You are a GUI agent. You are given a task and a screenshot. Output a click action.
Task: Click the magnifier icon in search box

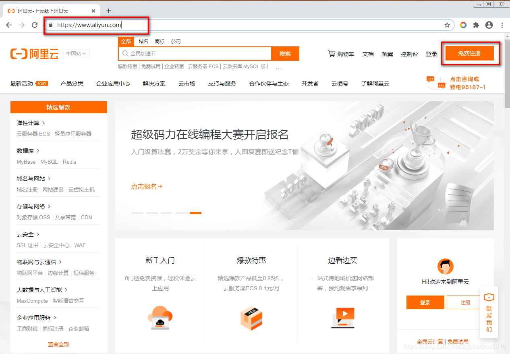(125, 54)
